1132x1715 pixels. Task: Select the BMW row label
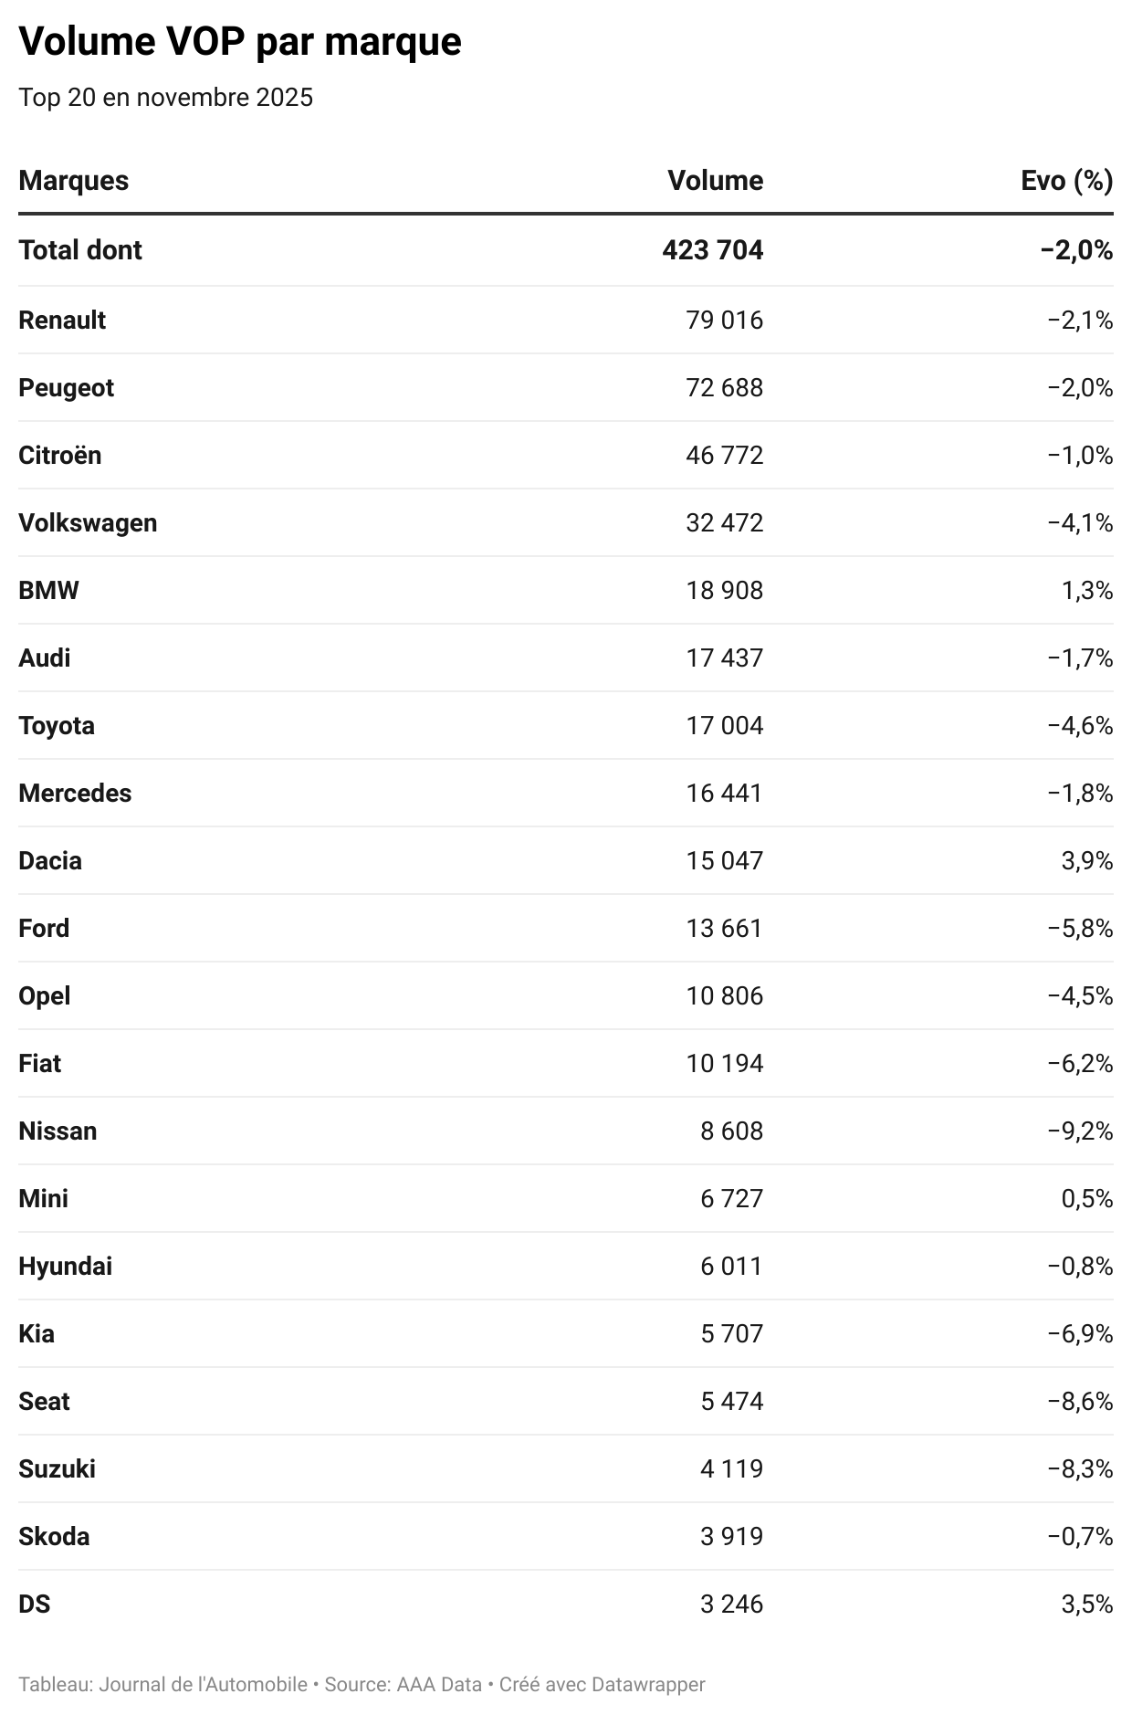click(x=48, y=591)
